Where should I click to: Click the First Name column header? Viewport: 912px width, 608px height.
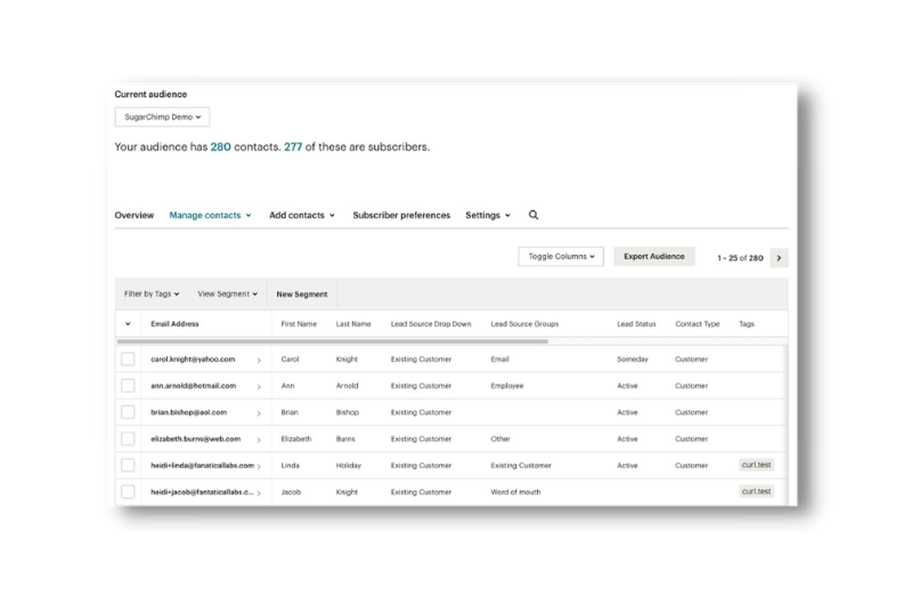[299, 324]
